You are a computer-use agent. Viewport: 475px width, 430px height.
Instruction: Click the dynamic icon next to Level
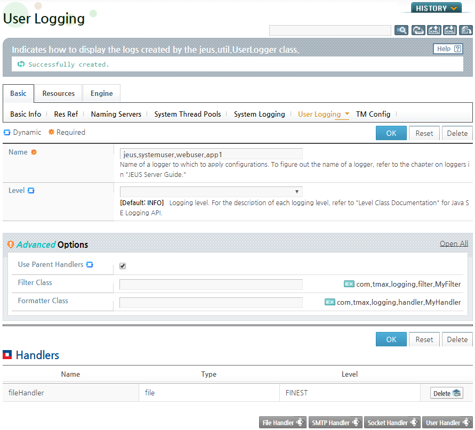tap(31, 190)
